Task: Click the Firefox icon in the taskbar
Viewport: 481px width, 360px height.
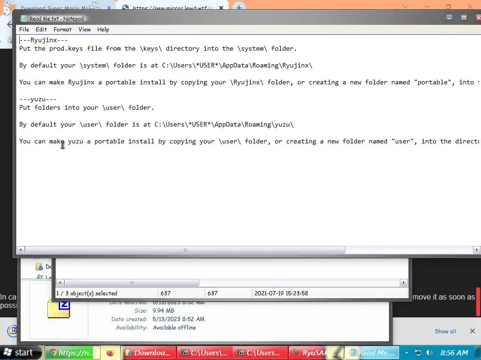Action: click(110, 352)
